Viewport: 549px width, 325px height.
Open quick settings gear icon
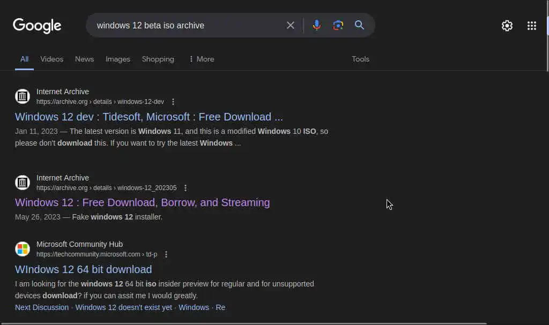pos(507,26)
